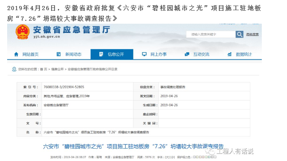Open the 网站首页 navigation tab

(x=30, y=54)
